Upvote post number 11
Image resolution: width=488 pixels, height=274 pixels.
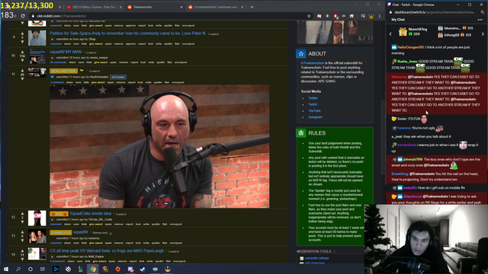coord(22,71)
